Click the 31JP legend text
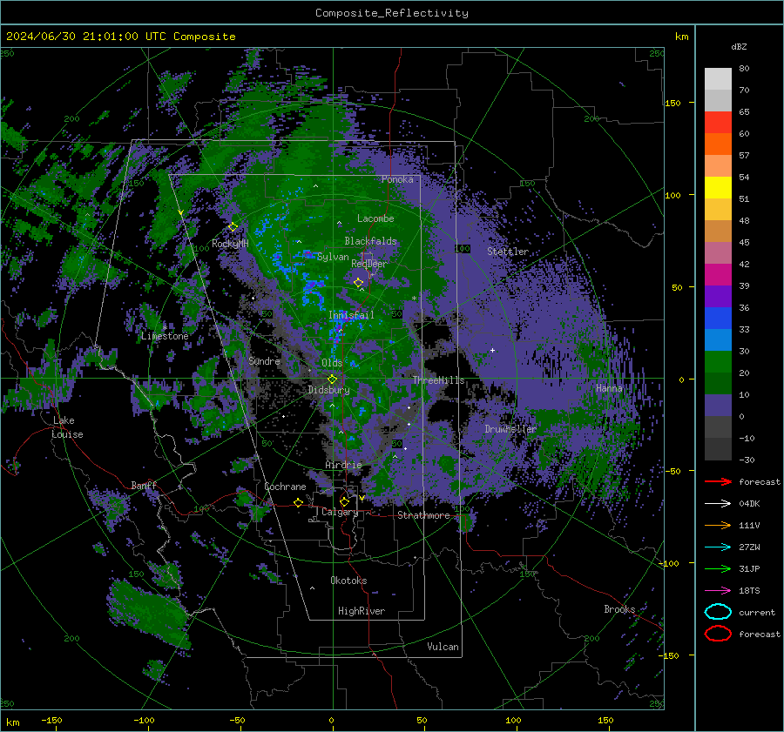The width and height of the screenshot is (784, 732). click(749, 568)
